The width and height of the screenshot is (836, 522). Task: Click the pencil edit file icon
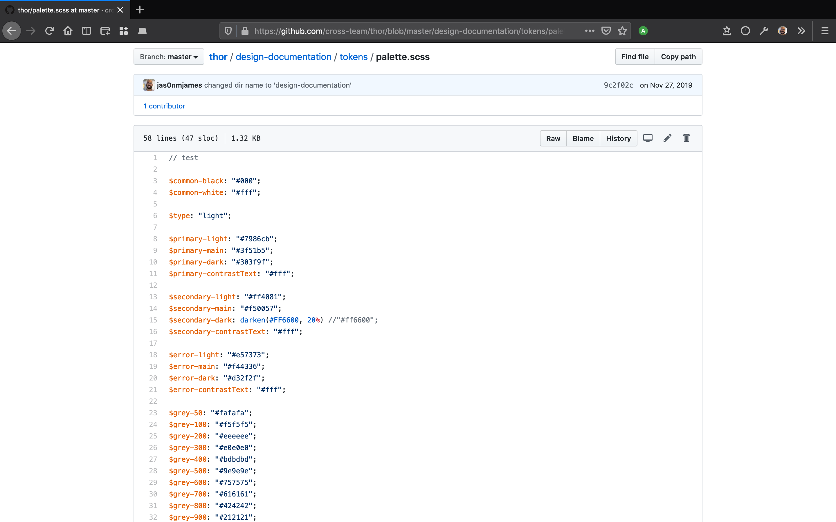coord(667,138)
